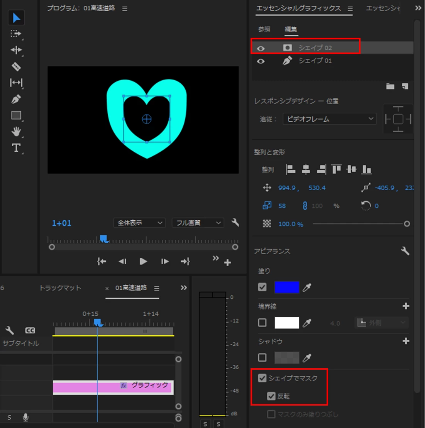Check マスクのみ塗りつぶし checkbox

tap(271, 414)
